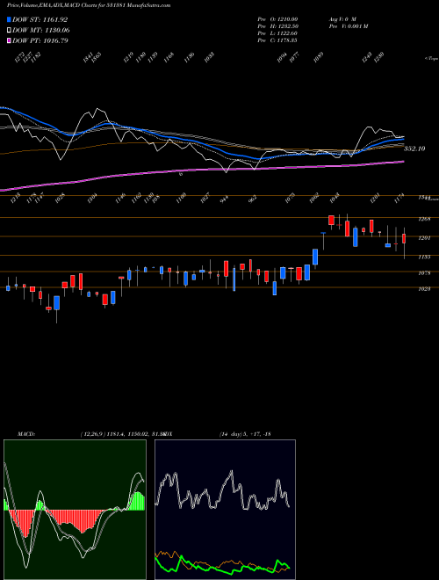Click inside the green MACD histogram panel
Image resolution: width=439 pixels, height=580 pixels.
(75, 510)
